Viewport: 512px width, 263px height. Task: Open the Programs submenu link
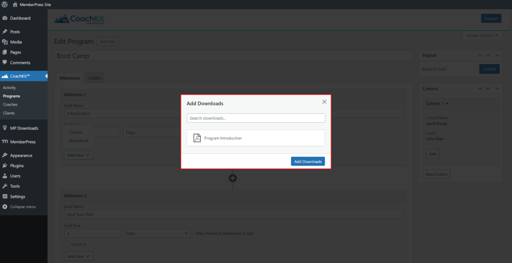pos(11,96)
